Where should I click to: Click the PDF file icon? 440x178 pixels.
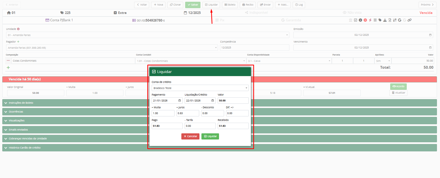click(390, 20)
